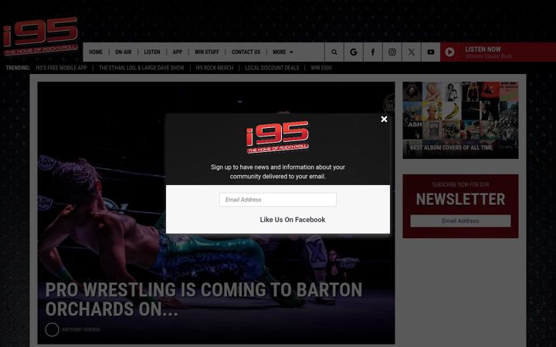556x347 pixels.
Task: Open Local Discount Deals trending link
Action: (x=272, y=68)
